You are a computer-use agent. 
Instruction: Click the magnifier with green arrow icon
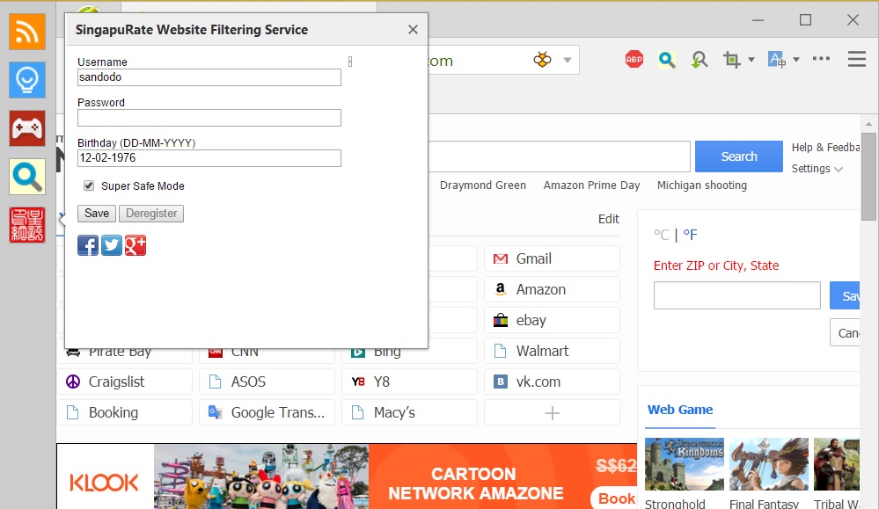pyautogui.click(x=699, y=60)
